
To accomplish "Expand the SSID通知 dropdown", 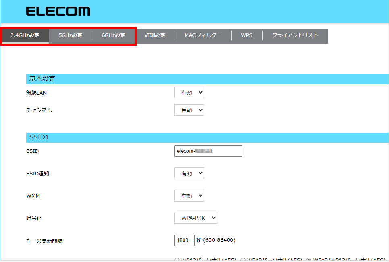I will 189,173.
